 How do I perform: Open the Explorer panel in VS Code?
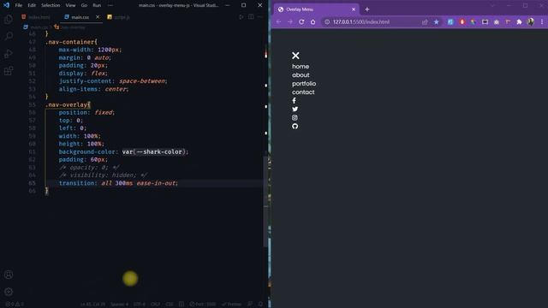(9, 19)
